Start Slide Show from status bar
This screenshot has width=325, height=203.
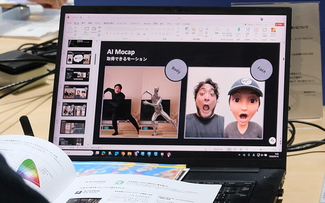click(247, 149)
